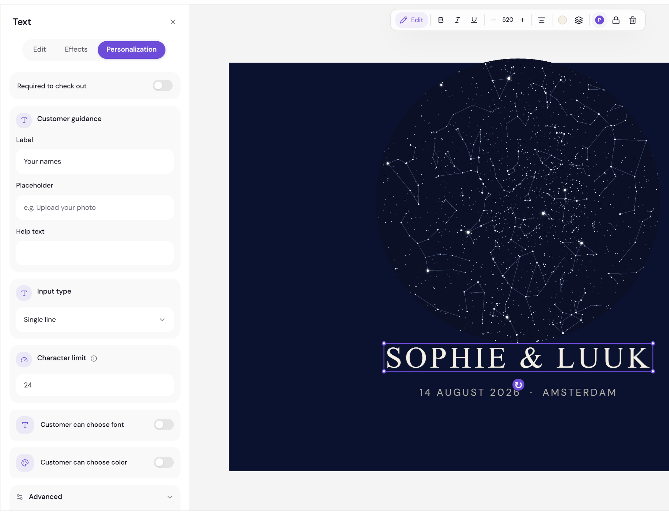
Task: Click the purple personalization P icon
Action: pos(599,20)
